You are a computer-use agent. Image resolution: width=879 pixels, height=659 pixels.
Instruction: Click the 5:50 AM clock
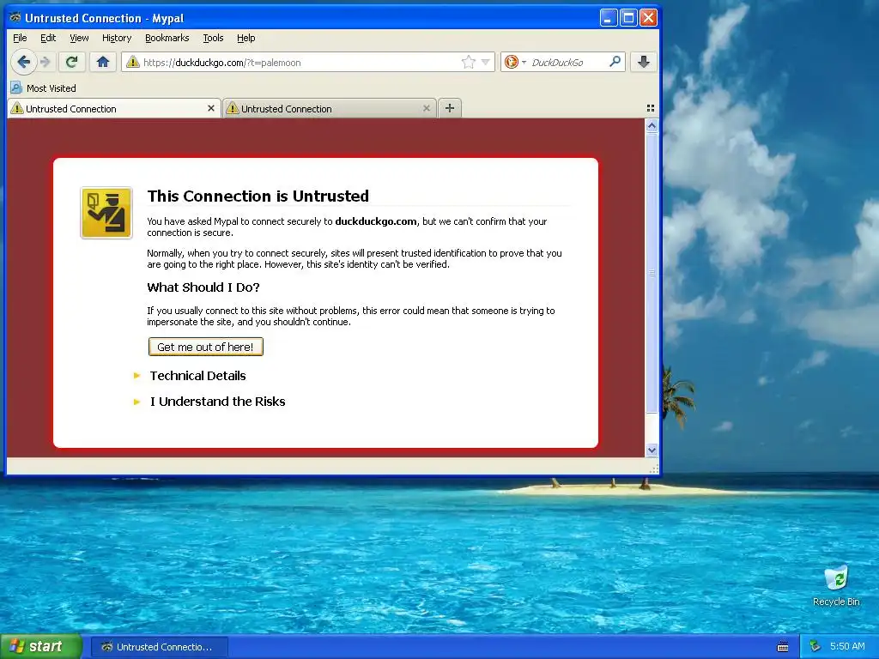point(847,646)
